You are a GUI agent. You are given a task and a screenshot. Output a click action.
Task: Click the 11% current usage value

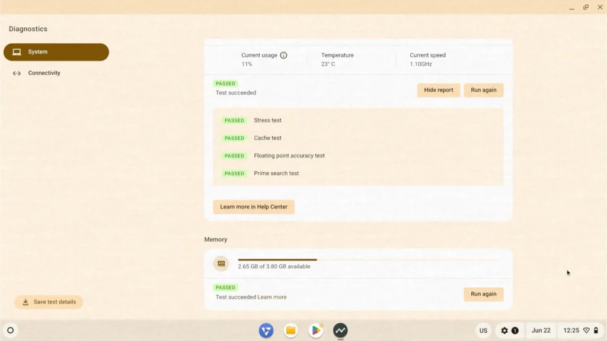click(247, 64)
